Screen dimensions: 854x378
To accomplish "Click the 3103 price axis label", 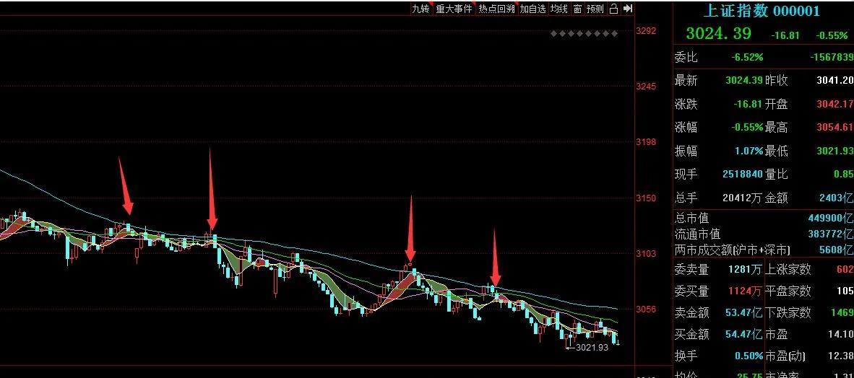I will pos(647,253).
